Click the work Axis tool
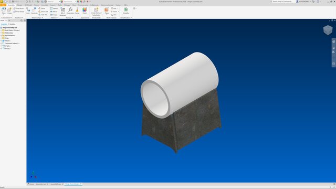 pos(114,8)
